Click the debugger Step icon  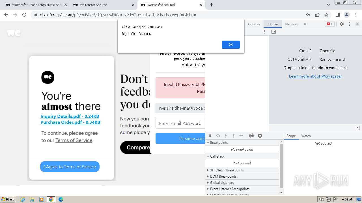click(x=241, y=136)
